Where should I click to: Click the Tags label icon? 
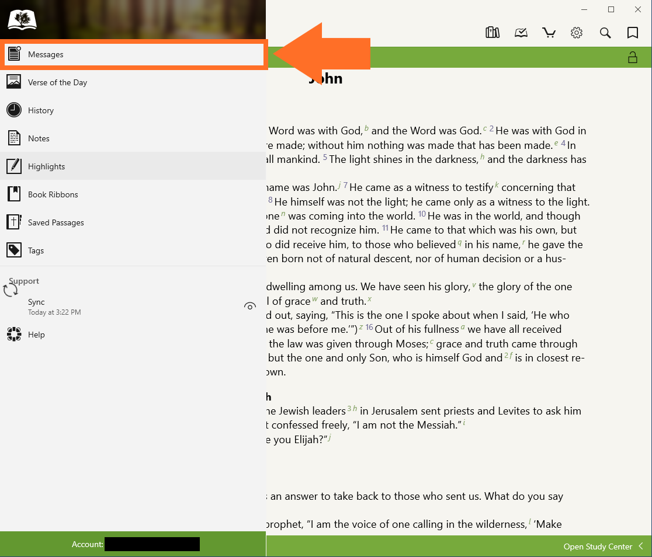13,250
